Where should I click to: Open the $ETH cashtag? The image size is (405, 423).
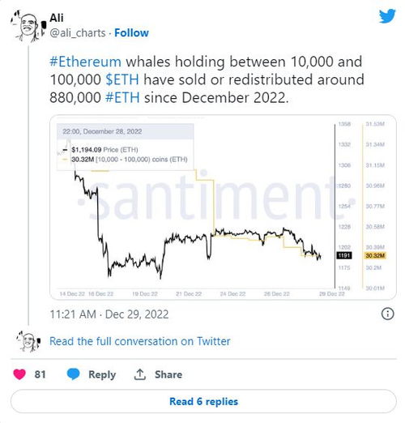point(122,79)
